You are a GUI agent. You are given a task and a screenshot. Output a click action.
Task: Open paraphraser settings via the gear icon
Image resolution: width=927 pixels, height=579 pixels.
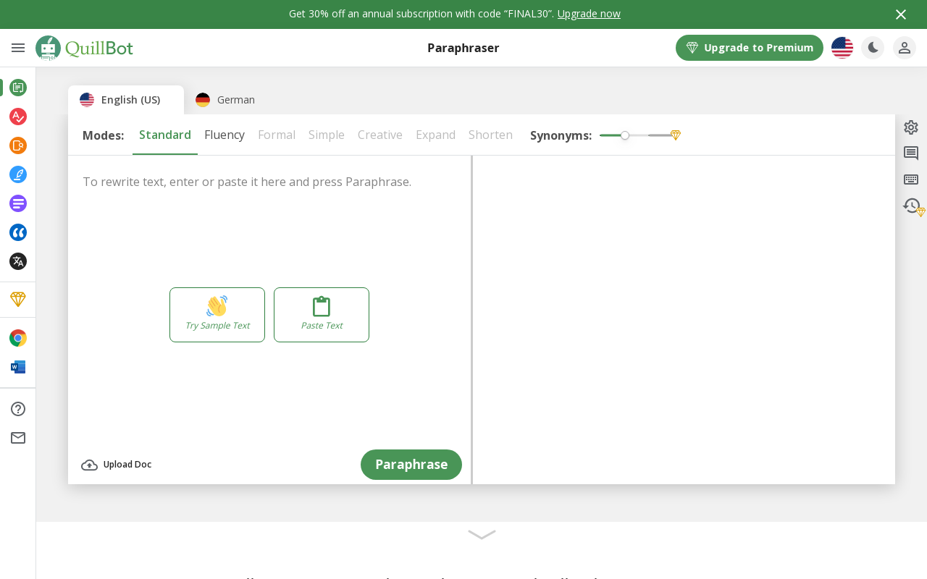(910, 127)
